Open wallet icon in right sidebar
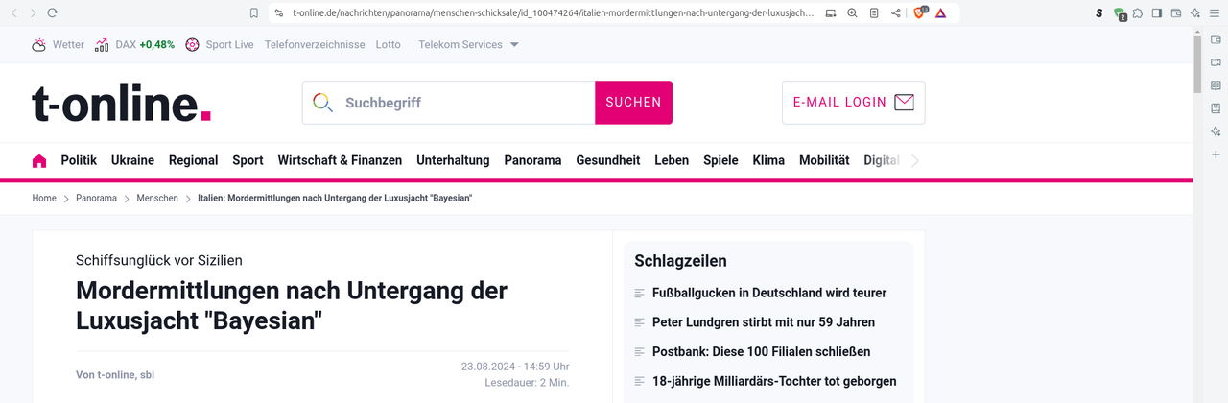The height and width of the screenshot is (403, 1228). pyautogui.click(x=1216, y=39)
